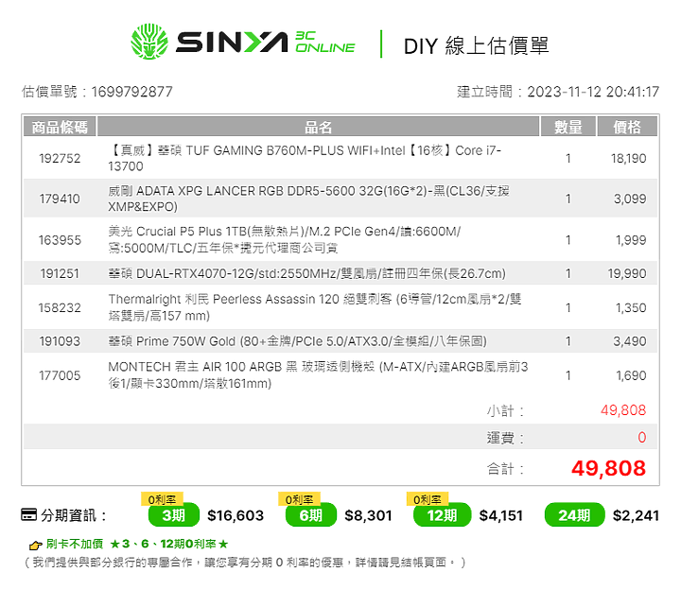Click the credit card icon by 分期資訊

coord(29,514)
